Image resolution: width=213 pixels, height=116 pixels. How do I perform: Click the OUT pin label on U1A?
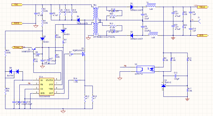point(51,93)
